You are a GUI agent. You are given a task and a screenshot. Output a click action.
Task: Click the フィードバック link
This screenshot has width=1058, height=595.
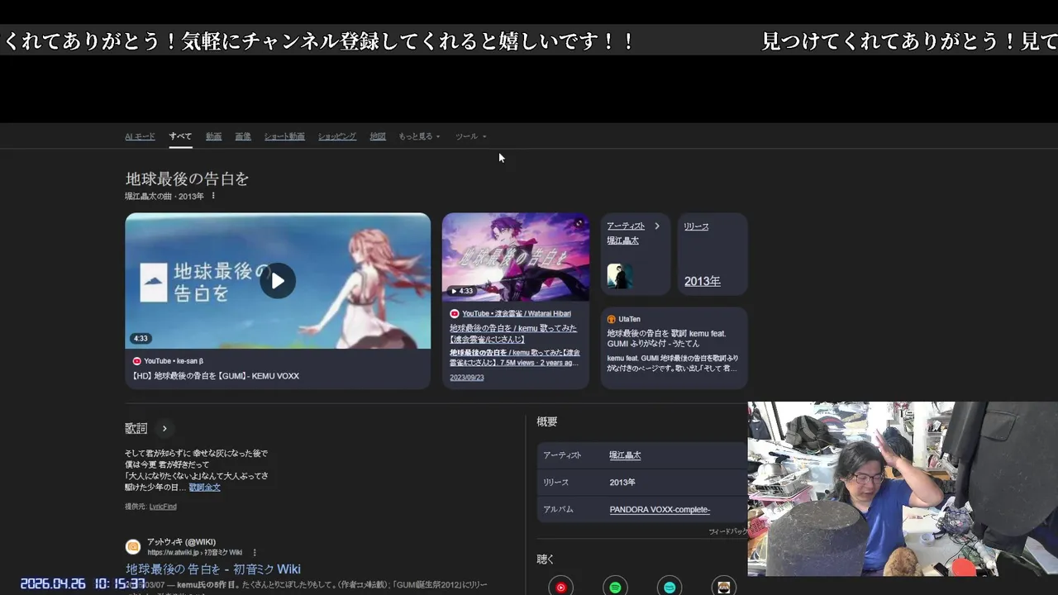[727, 532]
